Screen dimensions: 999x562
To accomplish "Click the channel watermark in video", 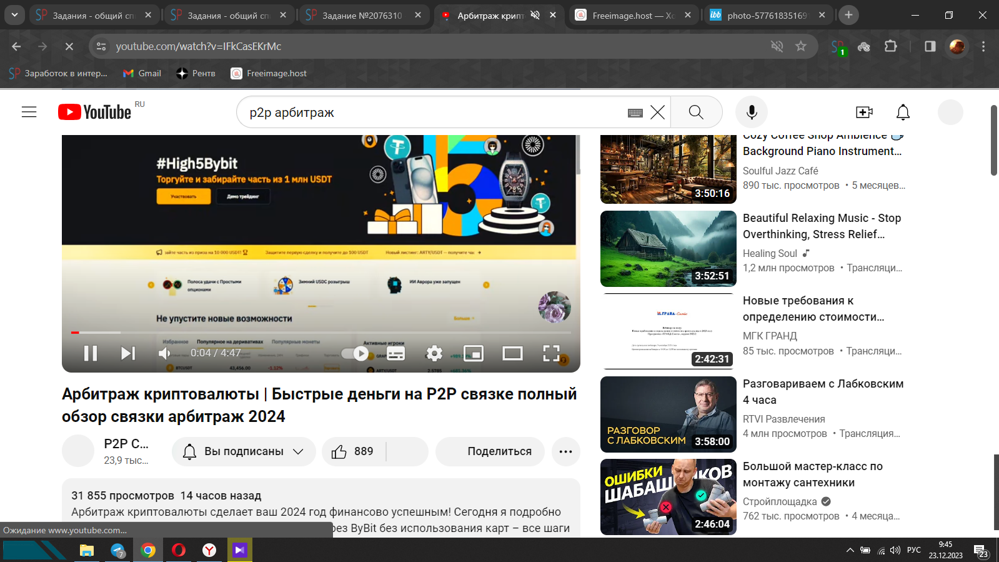I will pos(554,307).
